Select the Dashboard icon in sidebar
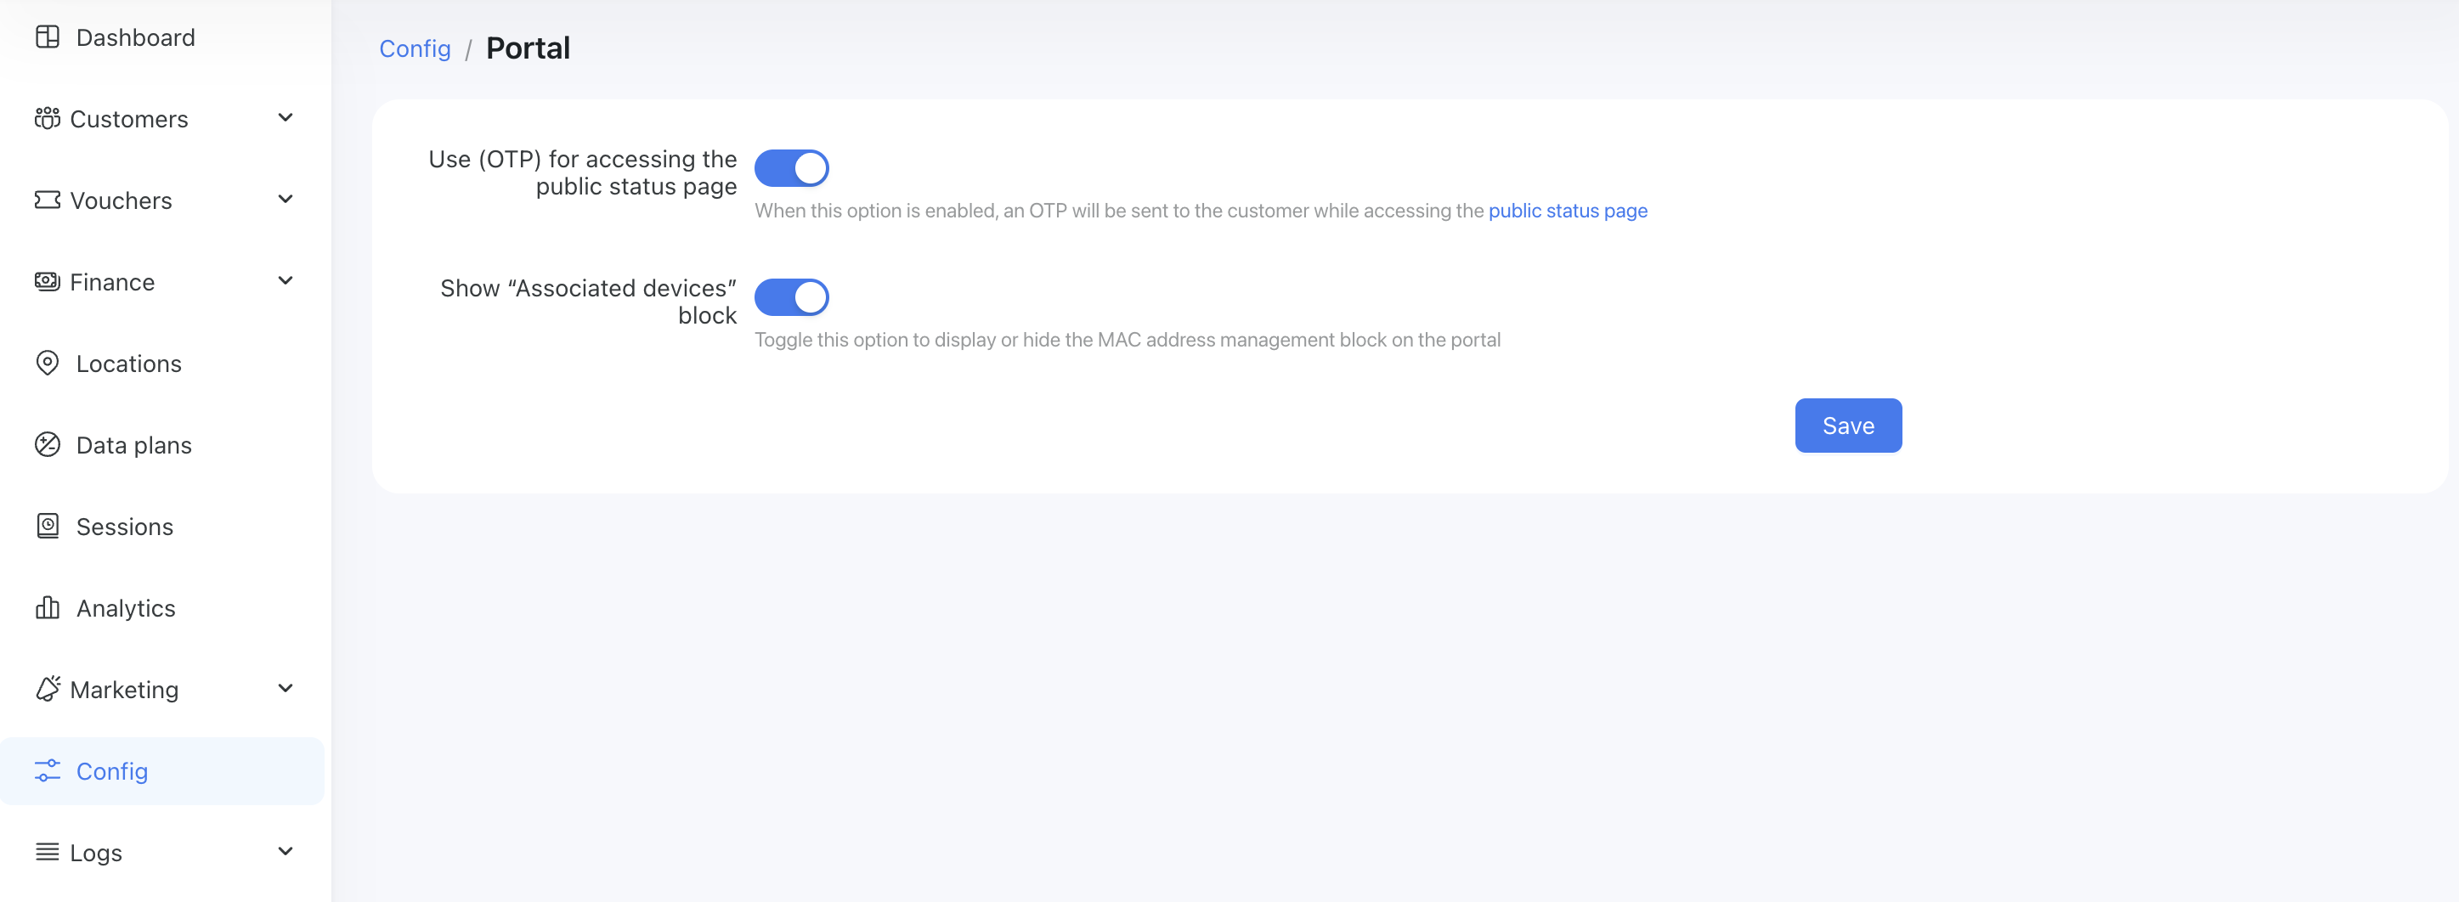2459x902 pixels. point(48,37)
